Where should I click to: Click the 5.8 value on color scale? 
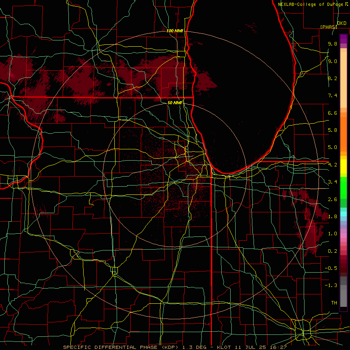tap(332, 130)
